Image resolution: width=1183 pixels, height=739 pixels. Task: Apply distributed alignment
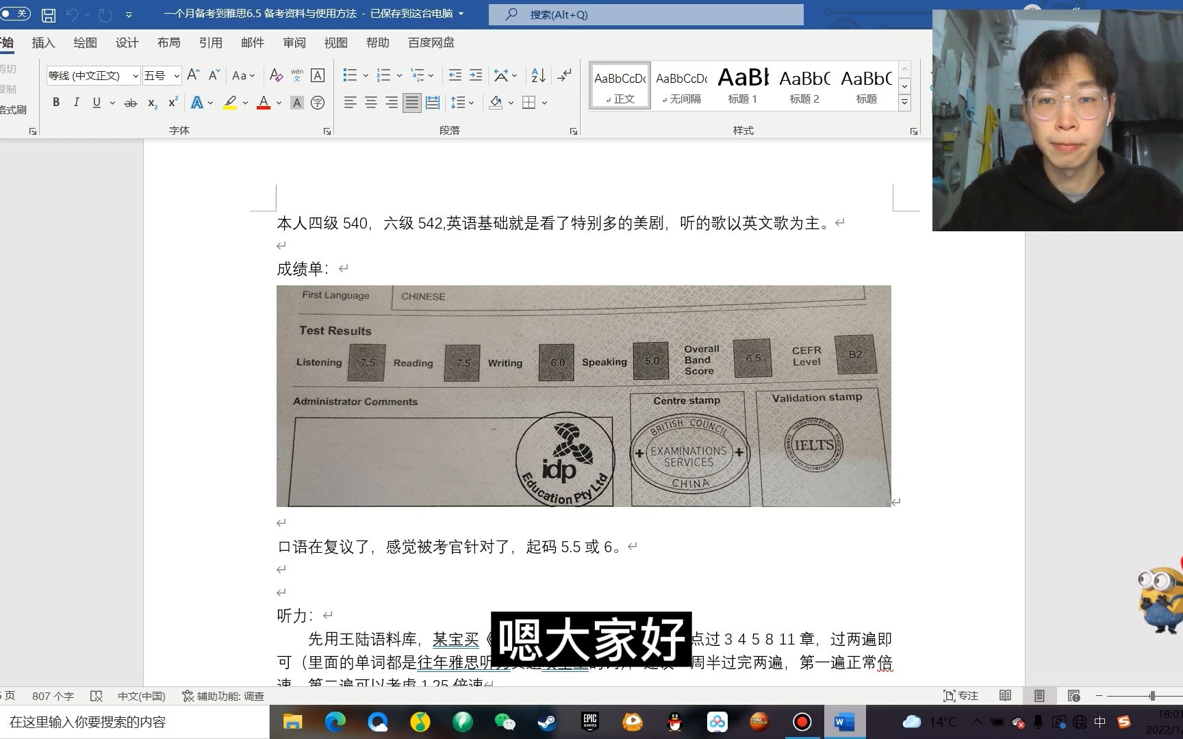[x=433, y=103]
